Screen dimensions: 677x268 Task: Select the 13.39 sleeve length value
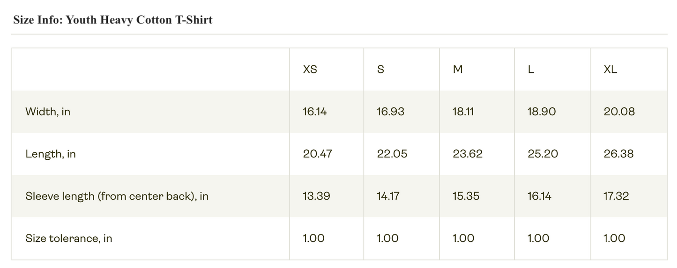pos(316,196)
